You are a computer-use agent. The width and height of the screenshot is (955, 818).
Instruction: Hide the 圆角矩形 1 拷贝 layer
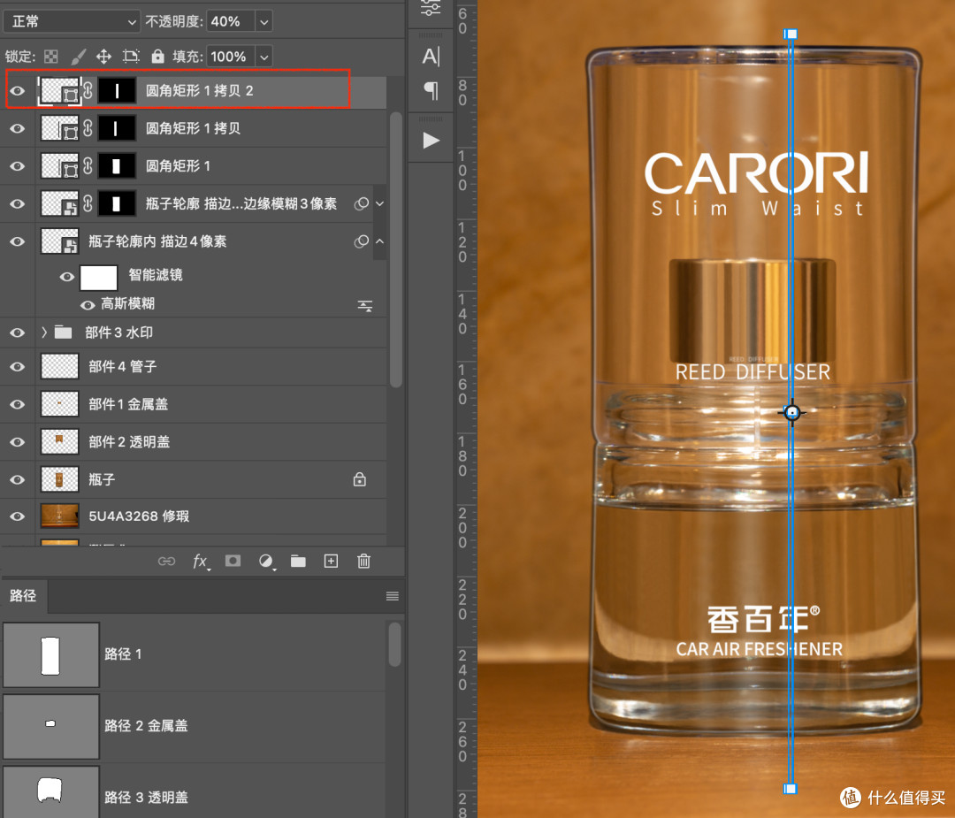(x=18, y=128)
